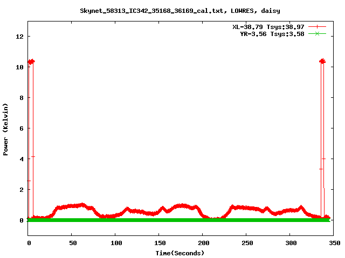Click the y-axis tick label 6
The height and width of the screenshot is (258, 345).
click(x=22, y=128)
